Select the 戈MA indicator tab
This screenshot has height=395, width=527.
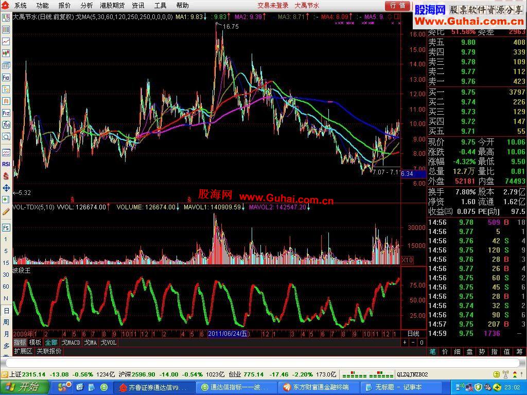(90, 342)
